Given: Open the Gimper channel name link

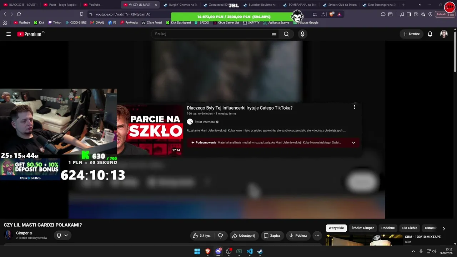Looking at the screenshot, I should pos(22,233).
